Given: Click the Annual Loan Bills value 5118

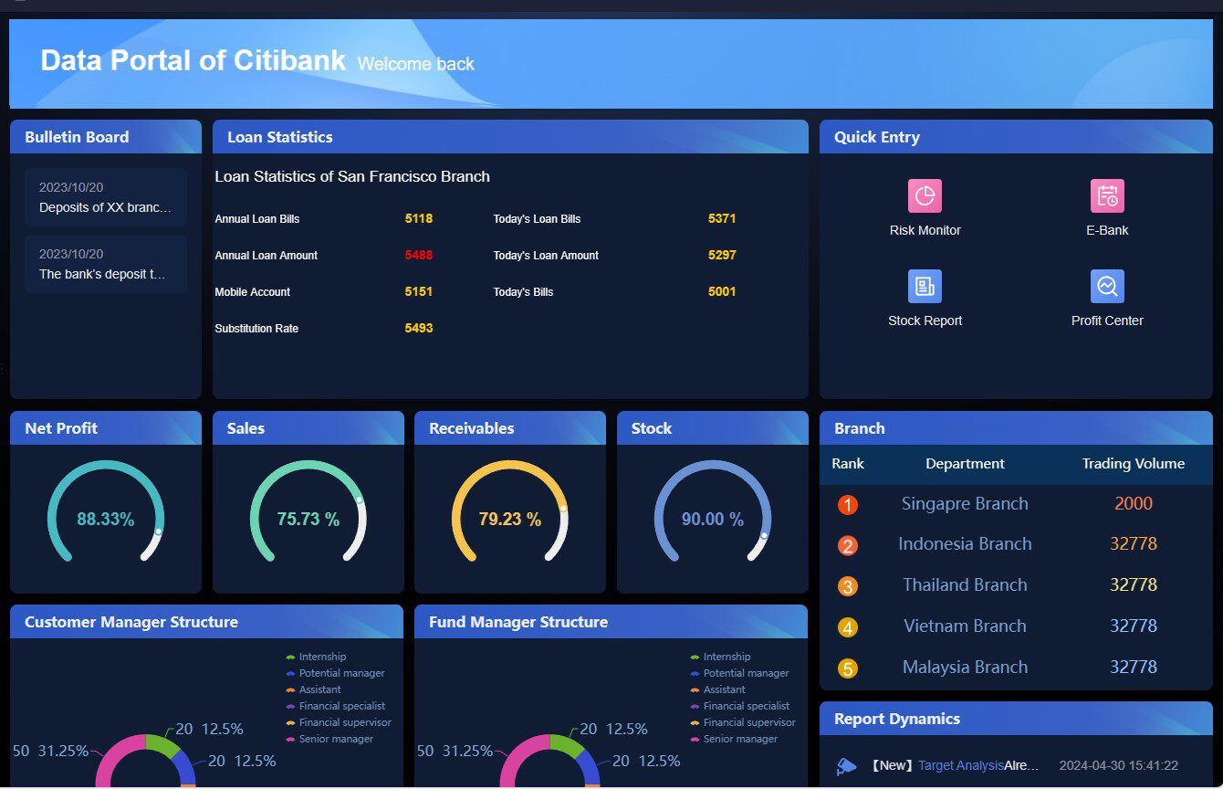Looking at the screenshot, I should pyautogui.click(x=419, y=219).
